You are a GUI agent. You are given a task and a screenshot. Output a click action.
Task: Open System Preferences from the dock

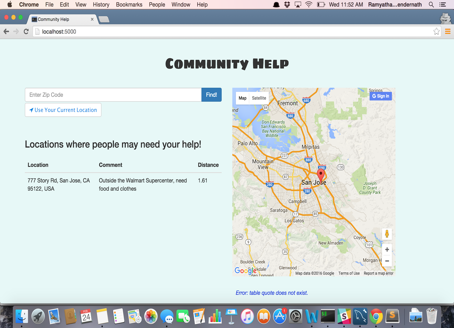[296, 316]
